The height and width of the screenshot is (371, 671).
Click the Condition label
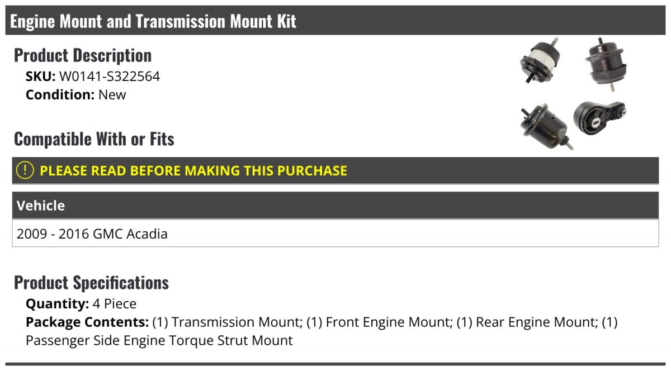click(60, 94)
